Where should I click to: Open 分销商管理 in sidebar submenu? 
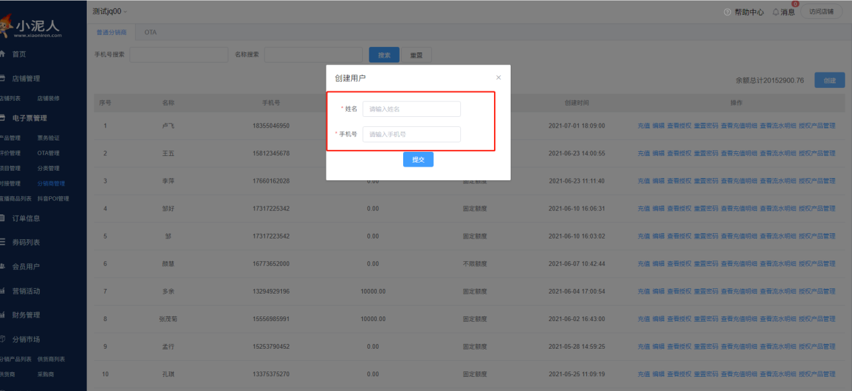click(51, 183)
